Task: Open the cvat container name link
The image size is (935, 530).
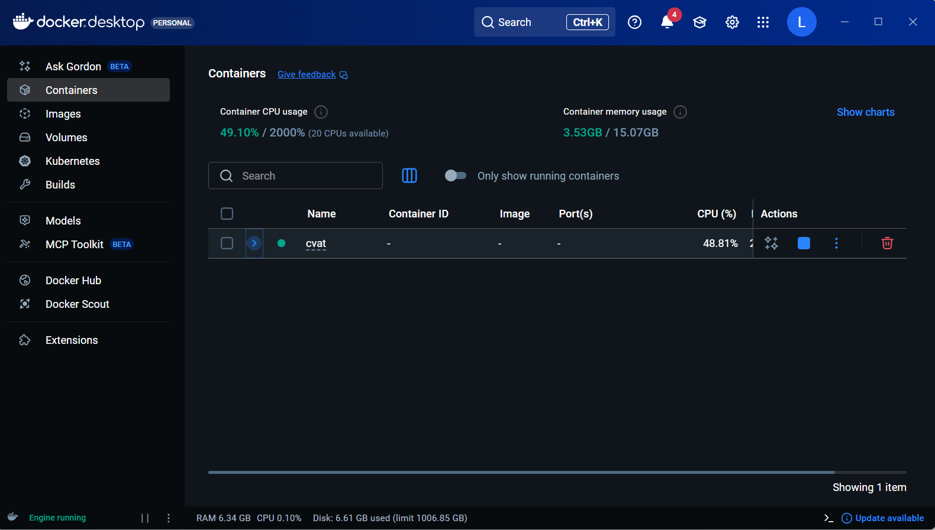Action: [x=316, y=243]
